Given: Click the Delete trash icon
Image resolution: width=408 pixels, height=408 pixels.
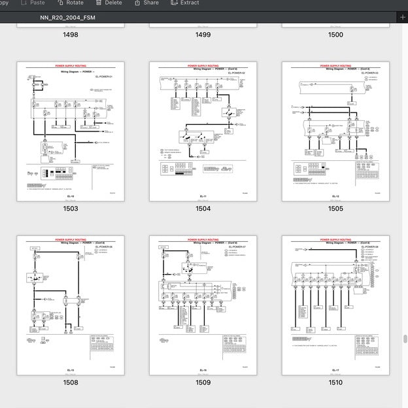Looking at the screenshot, I should pos(99,3).
